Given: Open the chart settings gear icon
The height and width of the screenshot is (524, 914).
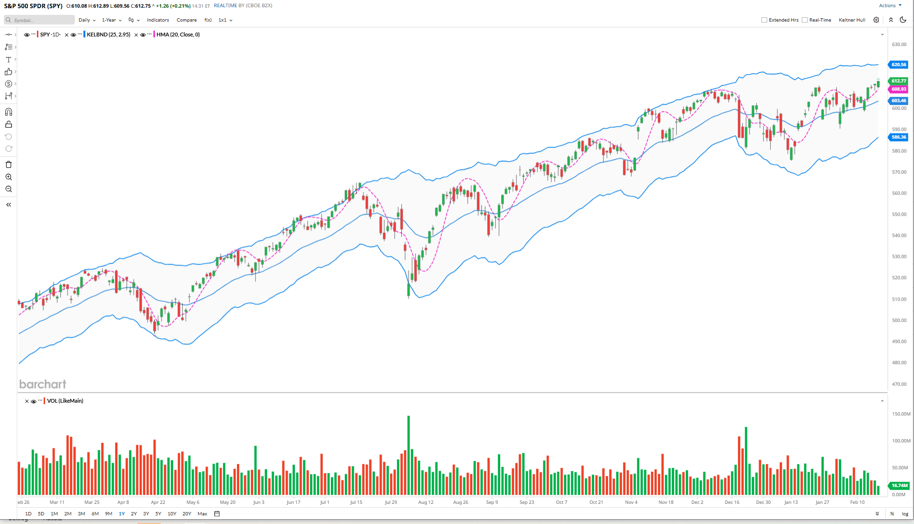Looking at the screenshot, I should [876, 20].
